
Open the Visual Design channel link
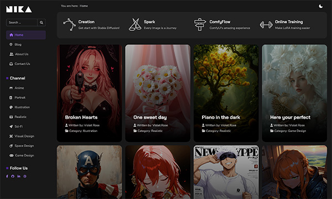24,136
